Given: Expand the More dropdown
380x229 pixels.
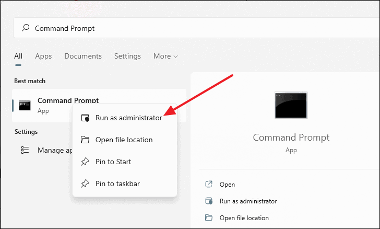Looking at the screenshot, I should click(x=166, y=56).
